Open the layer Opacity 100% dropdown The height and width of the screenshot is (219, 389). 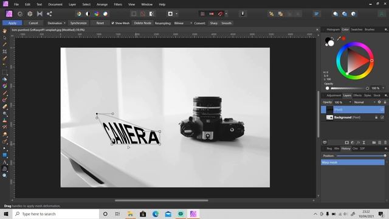coord(343,102)
